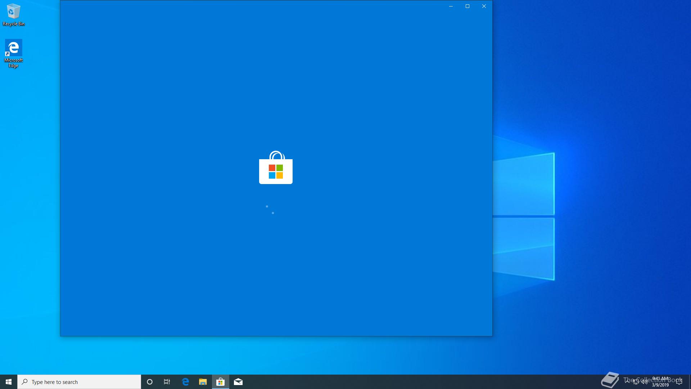Select the Microsoft Edge desktop shortcut
This screenshot has height=389, width=691.
(14, 53)
